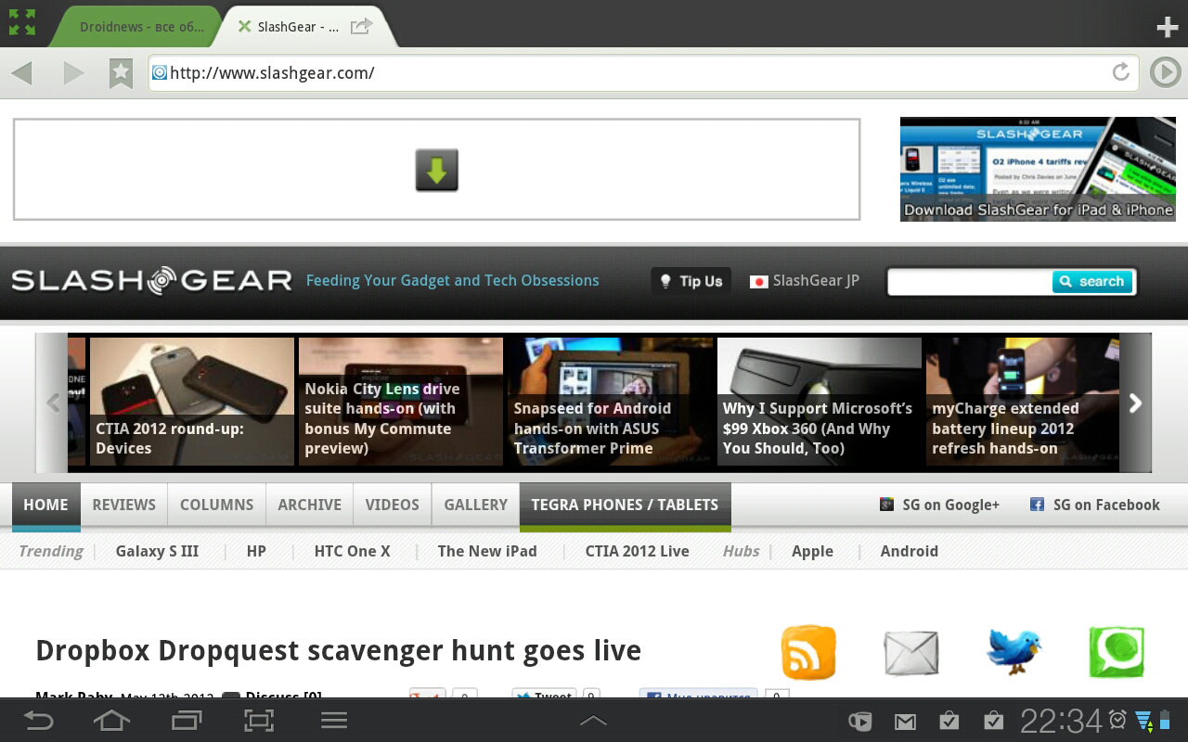Switch to the Droidnews tab
The height and width of the screenshot is (742, 1188).
(x=137, y=27)
